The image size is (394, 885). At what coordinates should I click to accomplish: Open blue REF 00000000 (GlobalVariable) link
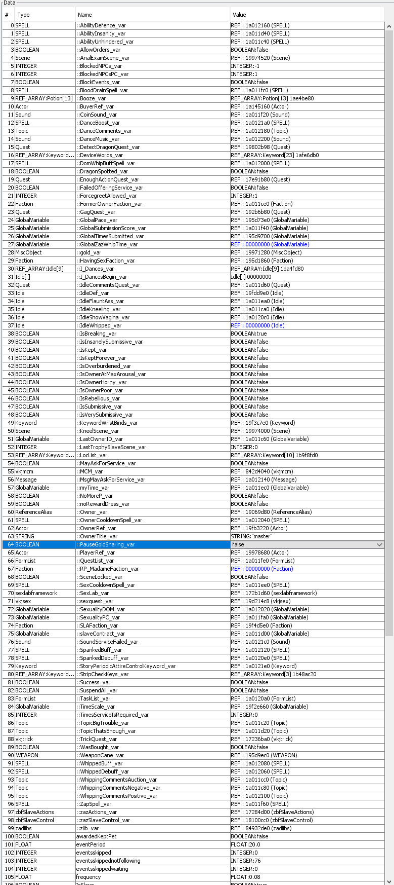click(270, 244)
